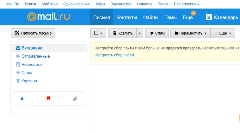Screen dimensions: 240x133
Task: Open the Почта top link
Action: point(30,4)
